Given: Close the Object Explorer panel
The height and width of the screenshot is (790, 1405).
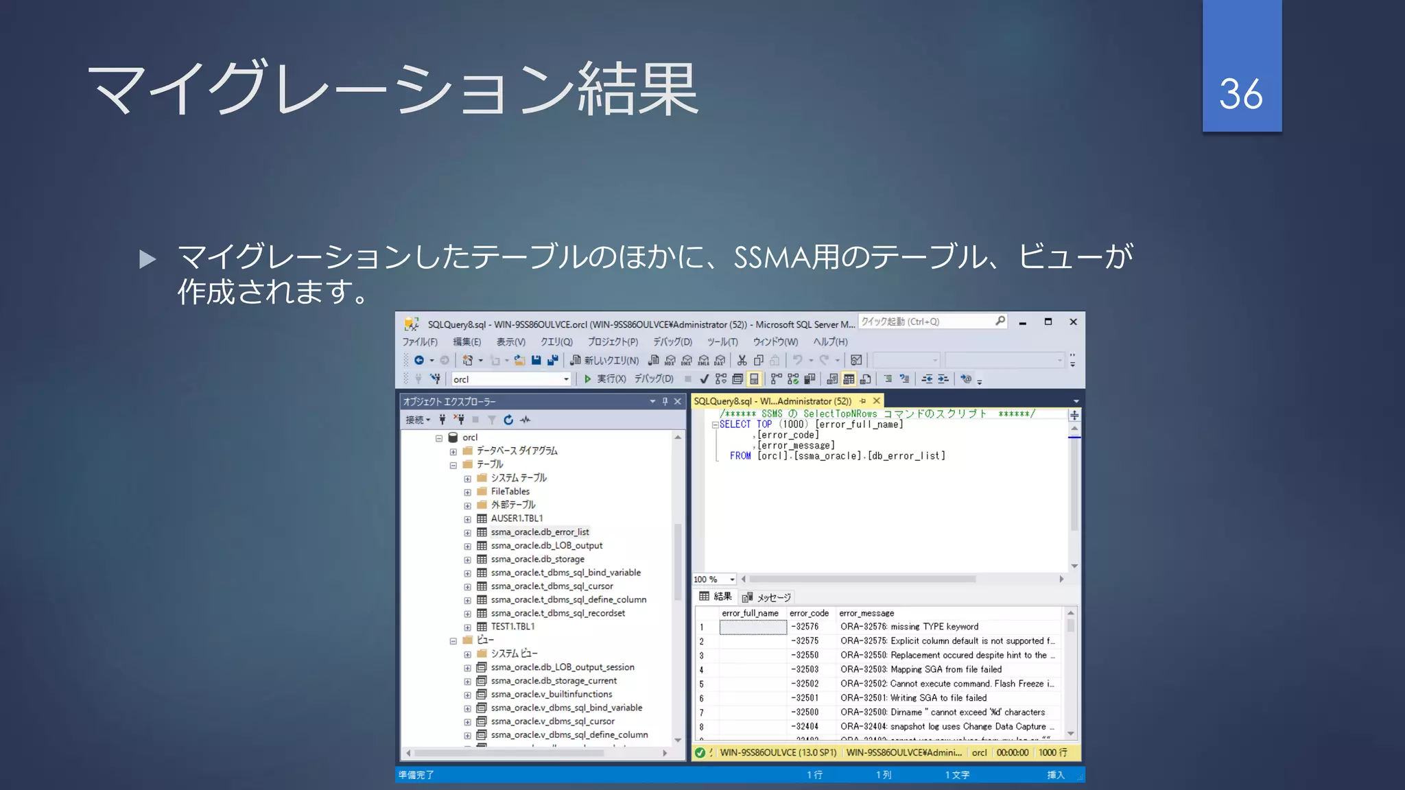Looking at the screenshot, I should (678, 402).
